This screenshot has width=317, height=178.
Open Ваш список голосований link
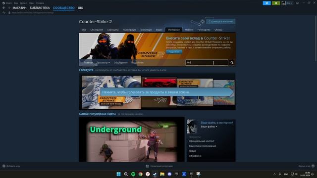(203, 146)
